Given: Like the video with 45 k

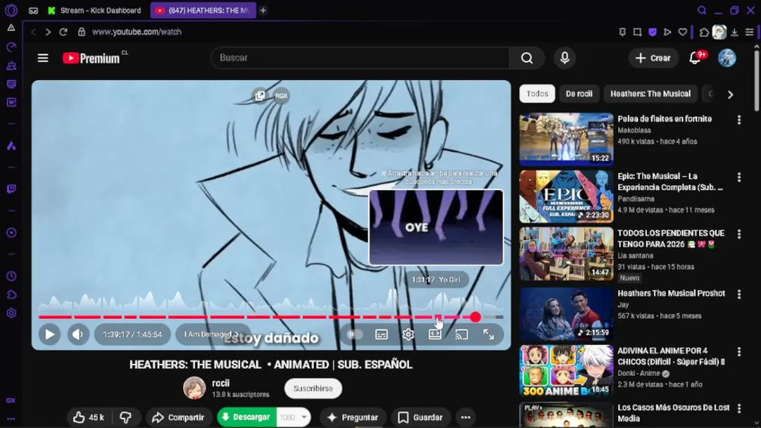Looking at the screenshot, I should (89, 417).
